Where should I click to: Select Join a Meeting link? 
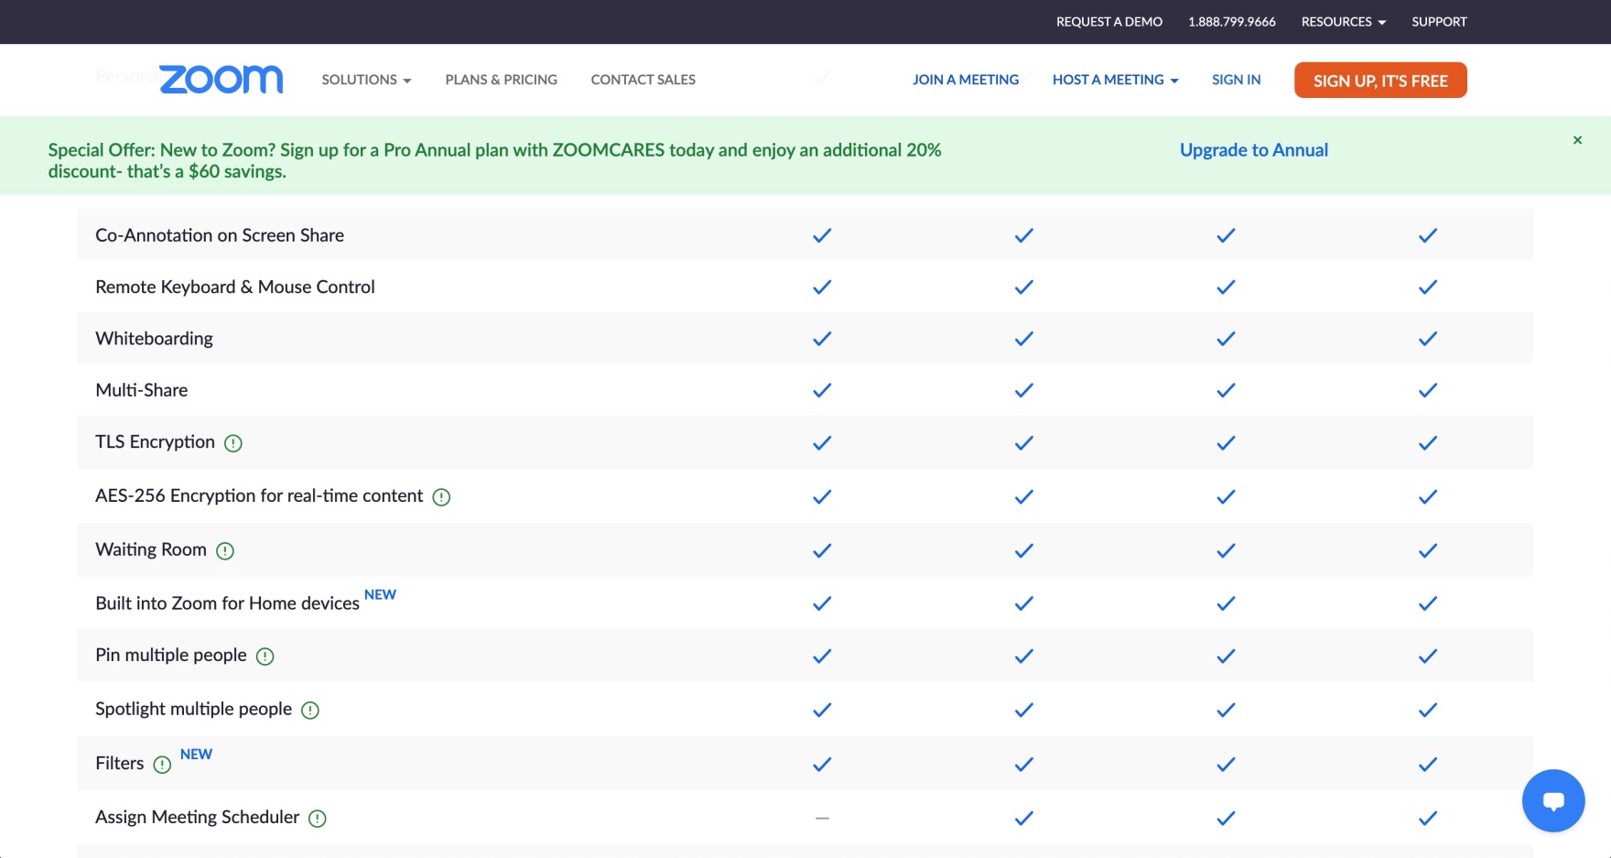[x=965, y=80]
